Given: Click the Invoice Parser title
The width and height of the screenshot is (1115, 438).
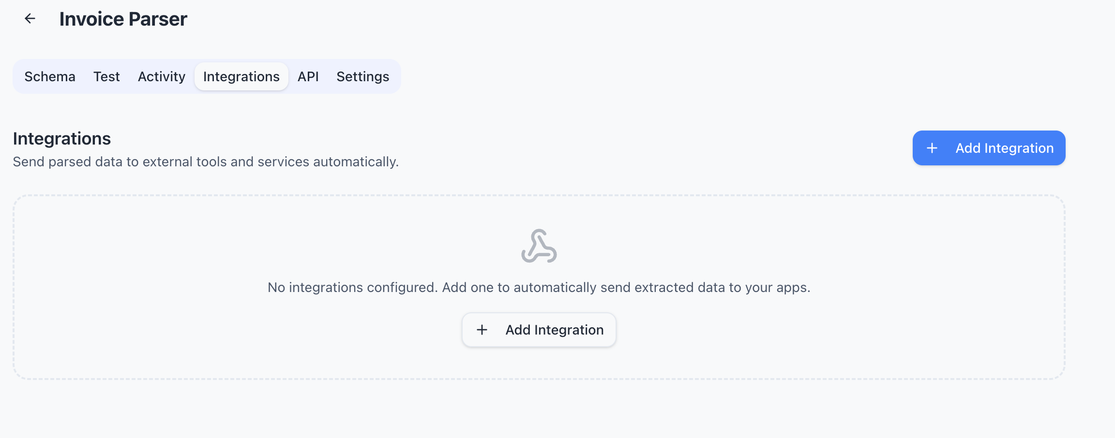Looking at the screenshot, I should point(123,19).
